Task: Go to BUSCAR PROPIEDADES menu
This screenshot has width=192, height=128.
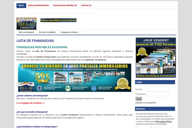Action: (38, 5)
